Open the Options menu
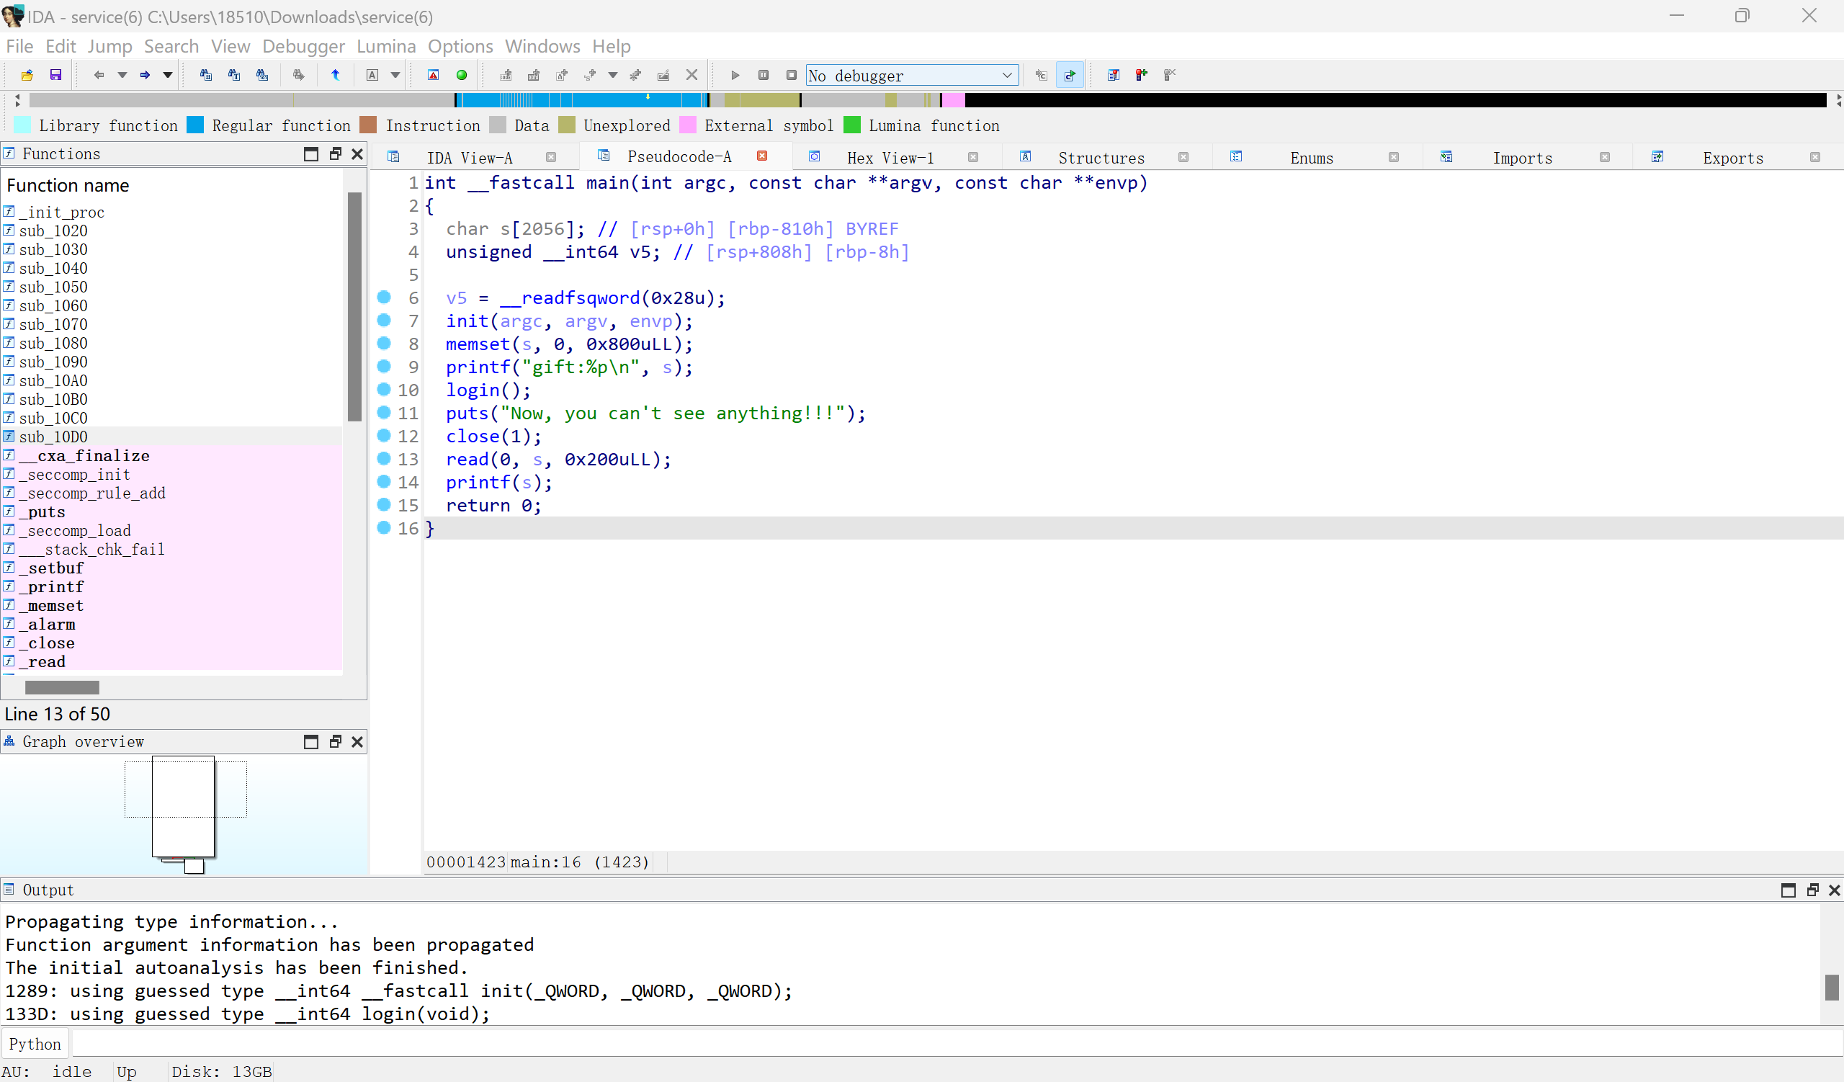The height and width of the screenshot is (1082, 1844). tap(460, 46)
